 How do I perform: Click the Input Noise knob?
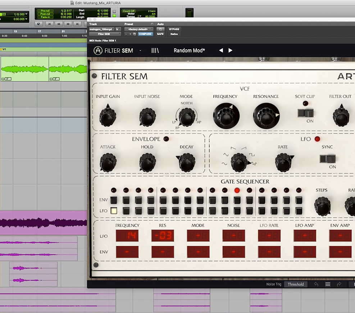[147, 117]
